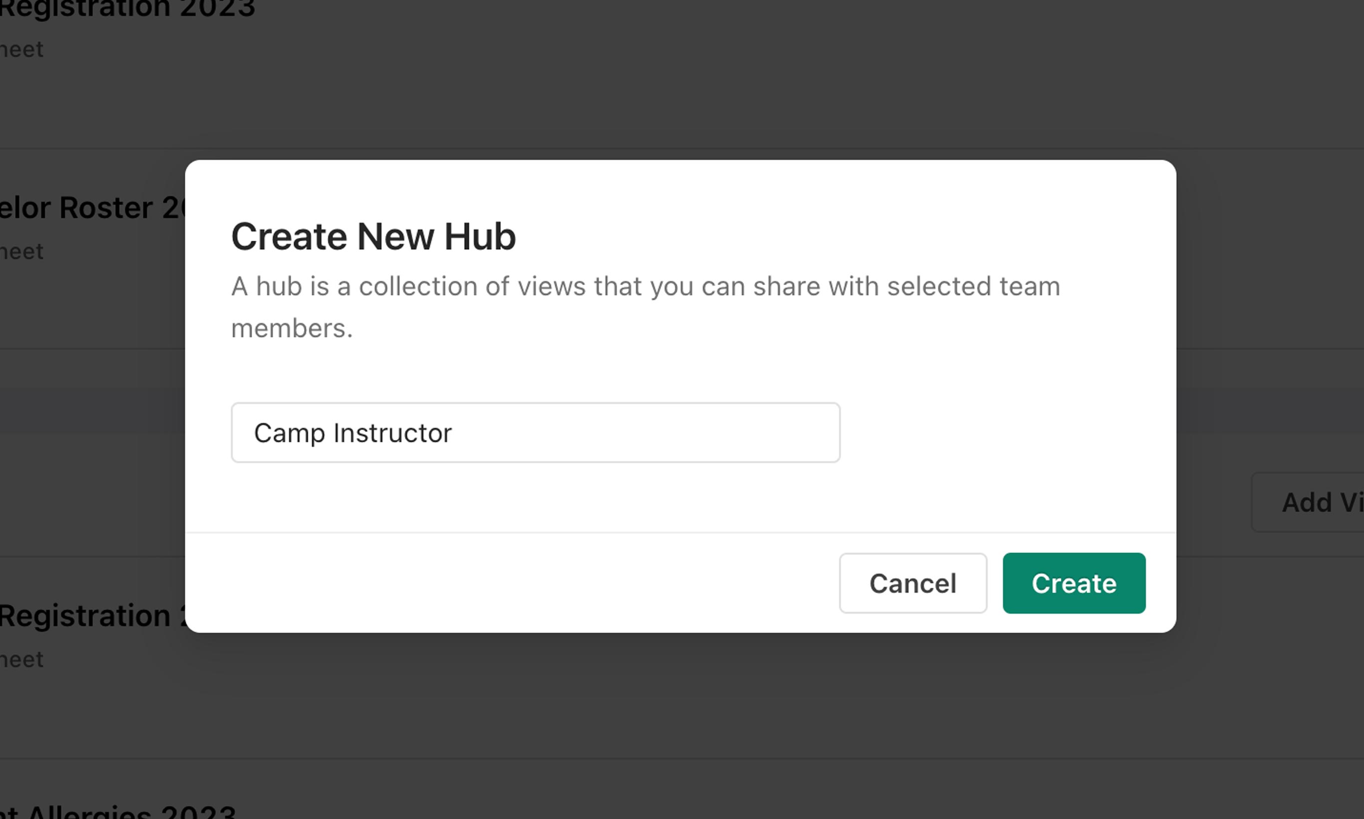Click the Create New Hub dialog title

tap(373, 236)
